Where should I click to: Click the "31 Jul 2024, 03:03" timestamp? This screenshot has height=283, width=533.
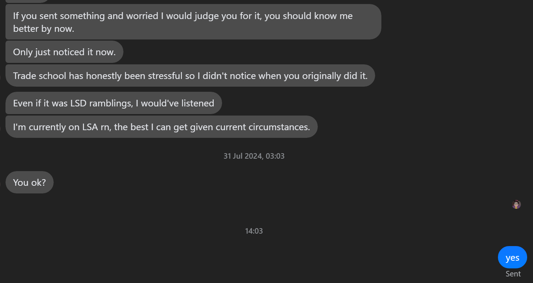pyautogui.click(x=254, y=156)
